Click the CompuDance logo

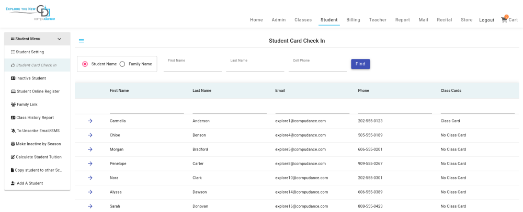[x=30, y=14]
